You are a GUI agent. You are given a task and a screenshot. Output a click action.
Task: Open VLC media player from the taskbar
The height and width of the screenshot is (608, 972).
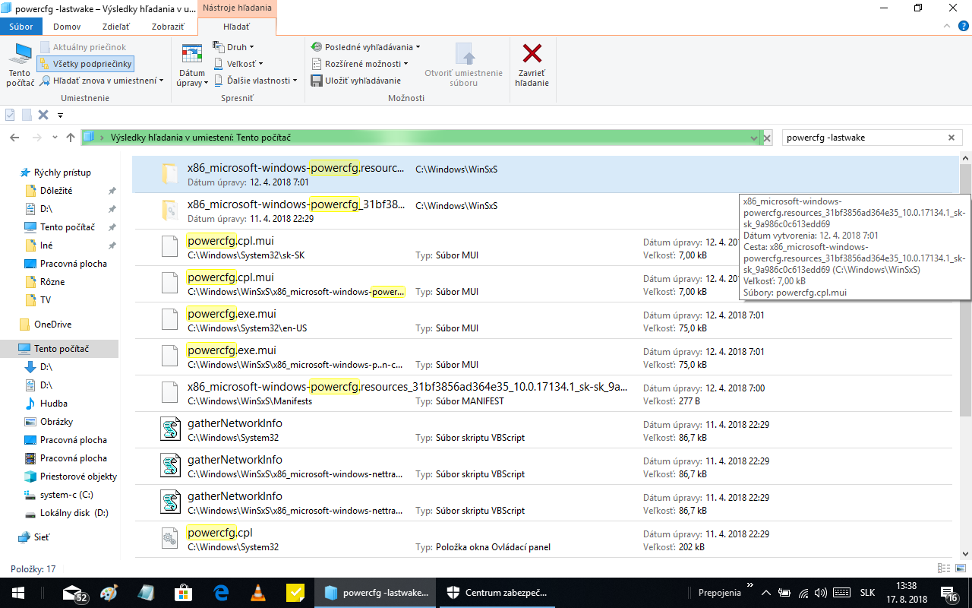tap(258, 593)
